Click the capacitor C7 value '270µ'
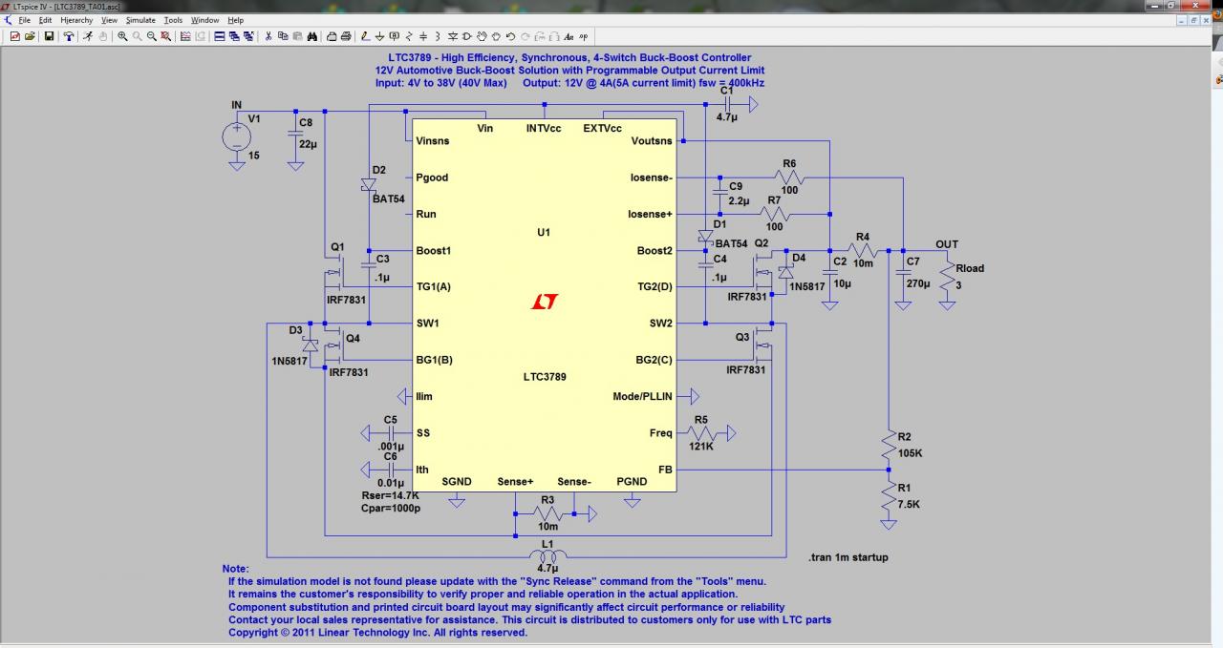 [919, 283]
